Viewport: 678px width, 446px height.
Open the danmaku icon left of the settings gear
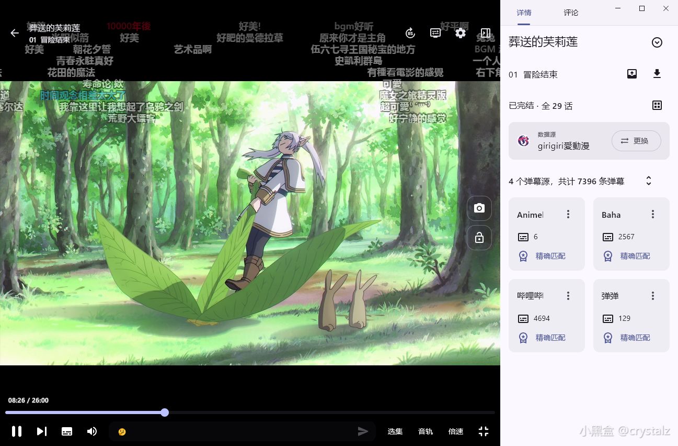point(435,33)
